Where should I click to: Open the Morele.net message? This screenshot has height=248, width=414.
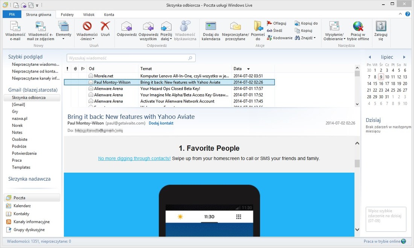tap(169, 76)
